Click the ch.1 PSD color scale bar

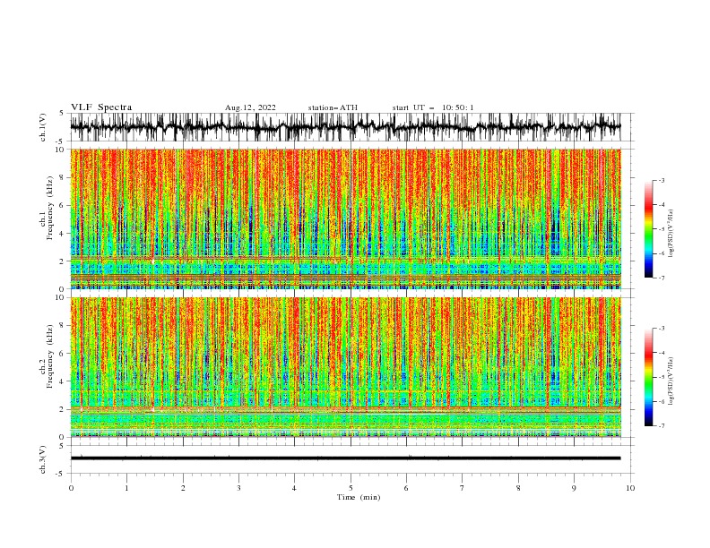(648, 229)
